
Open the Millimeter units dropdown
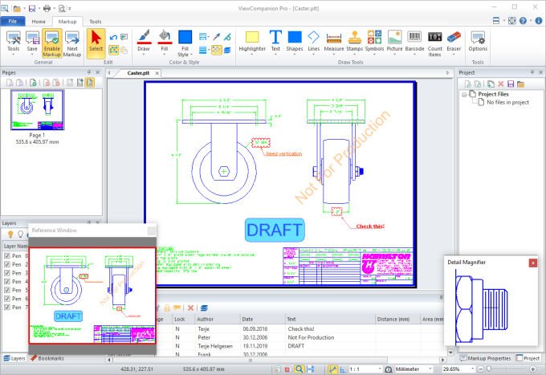coord(430,369)
